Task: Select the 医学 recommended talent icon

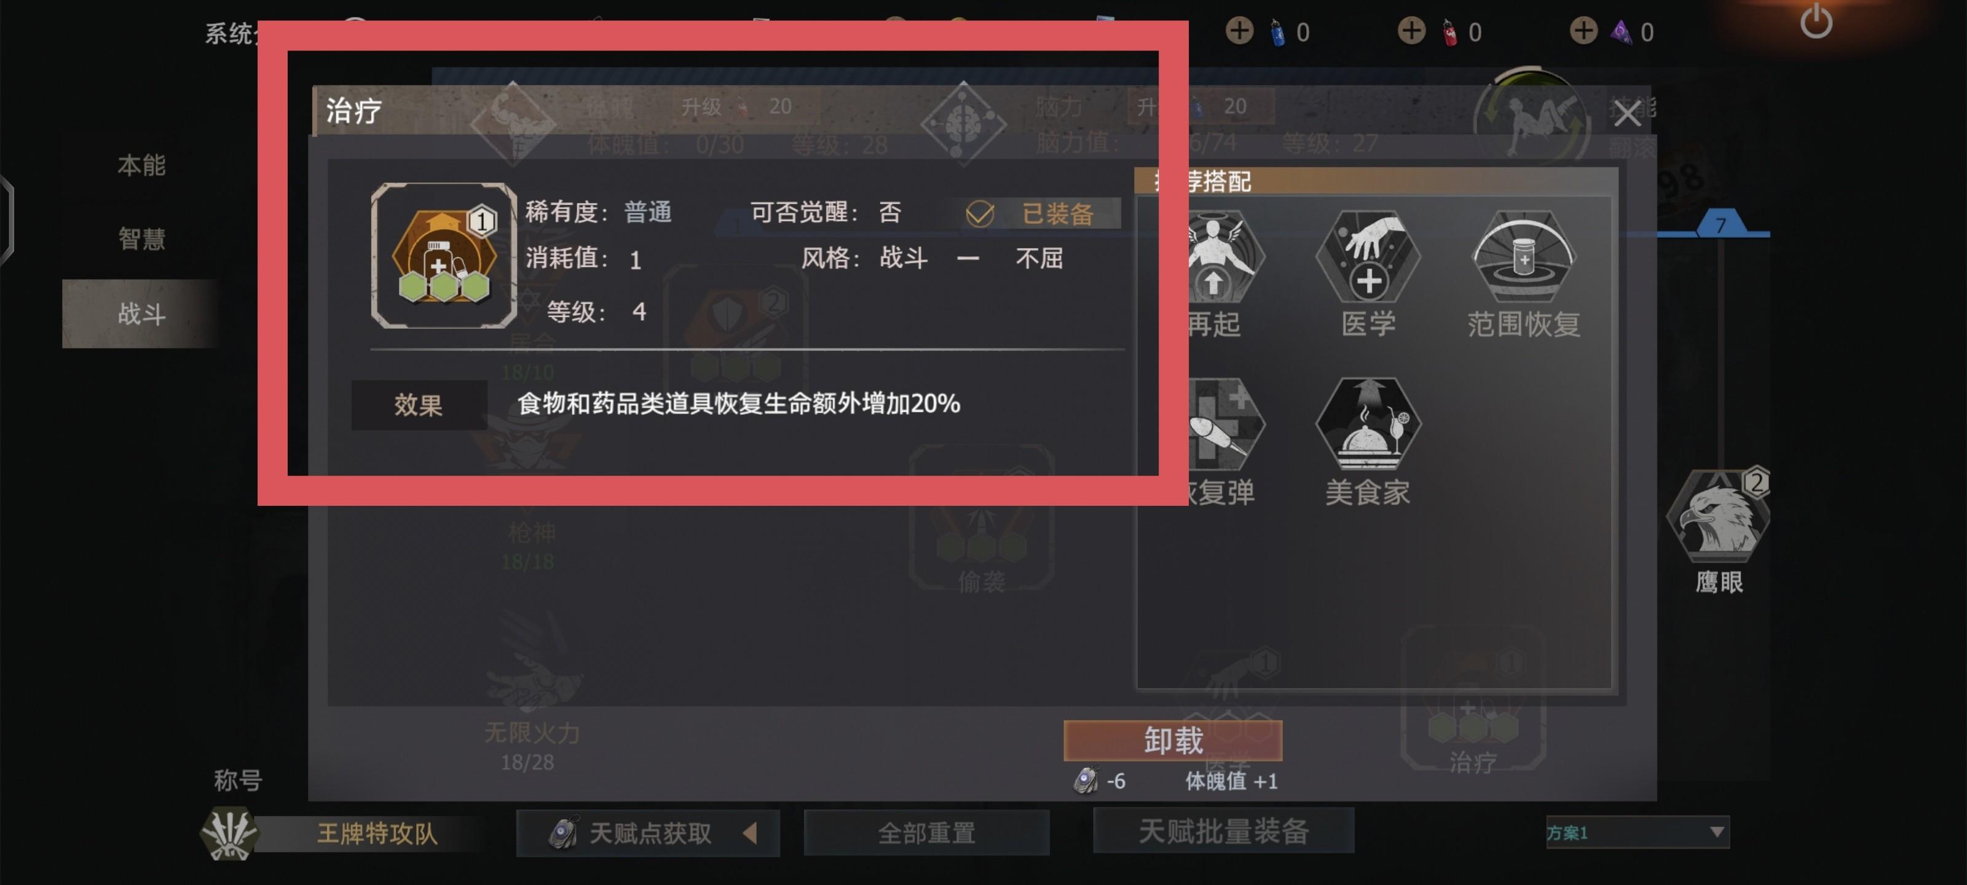Action: click(1368, 256)
